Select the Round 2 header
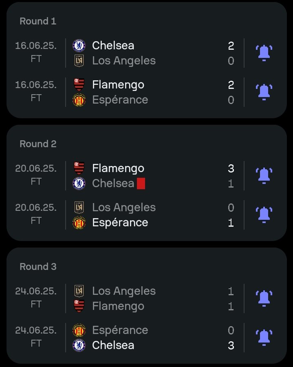 pos(38,144)
